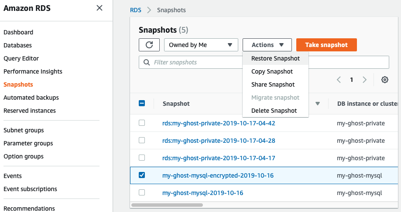401x212 pixels.
Task: Go to next page arrow
Action: coord(364,80)
